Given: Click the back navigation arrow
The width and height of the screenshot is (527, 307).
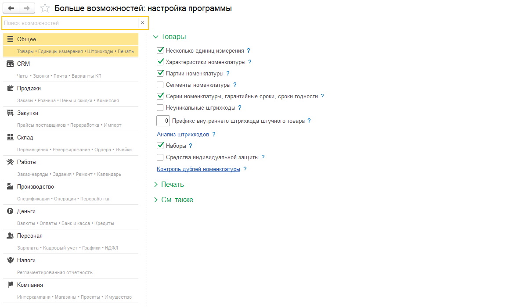Looking at the screenshot, I should 11,8.
